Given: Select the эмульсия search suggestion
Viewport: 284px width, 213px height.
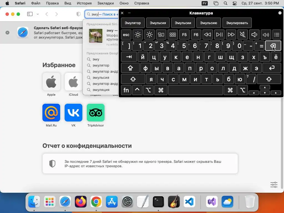Looking at the screenshot, I should click(x=100, y=78).
